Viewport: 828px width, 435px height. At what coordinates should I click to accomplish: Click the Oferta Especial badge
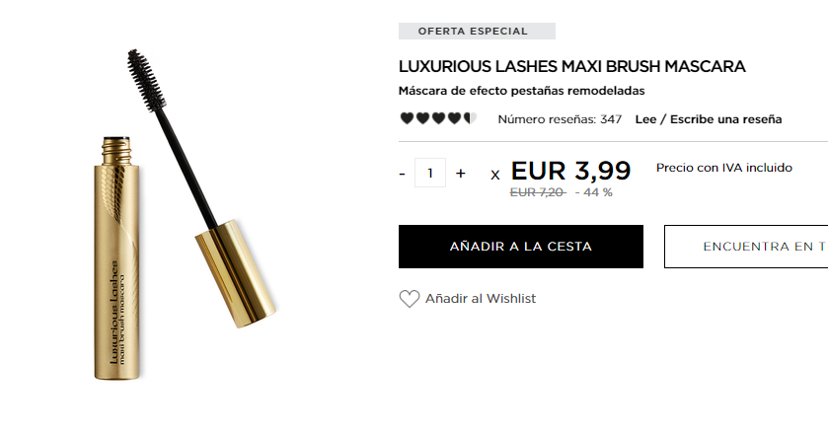pyautogui.click(x=477, y=32)
